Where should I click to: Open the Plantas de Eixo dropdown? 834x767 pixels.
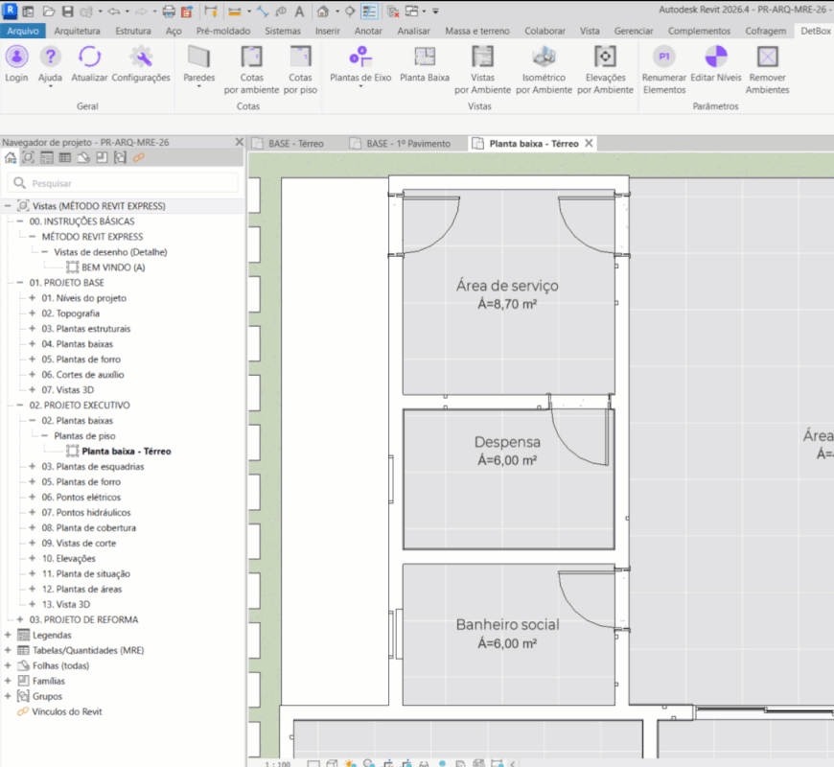coord(360,85)
